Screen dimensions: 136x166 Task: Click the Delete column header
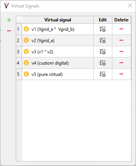tap(121, 20)
